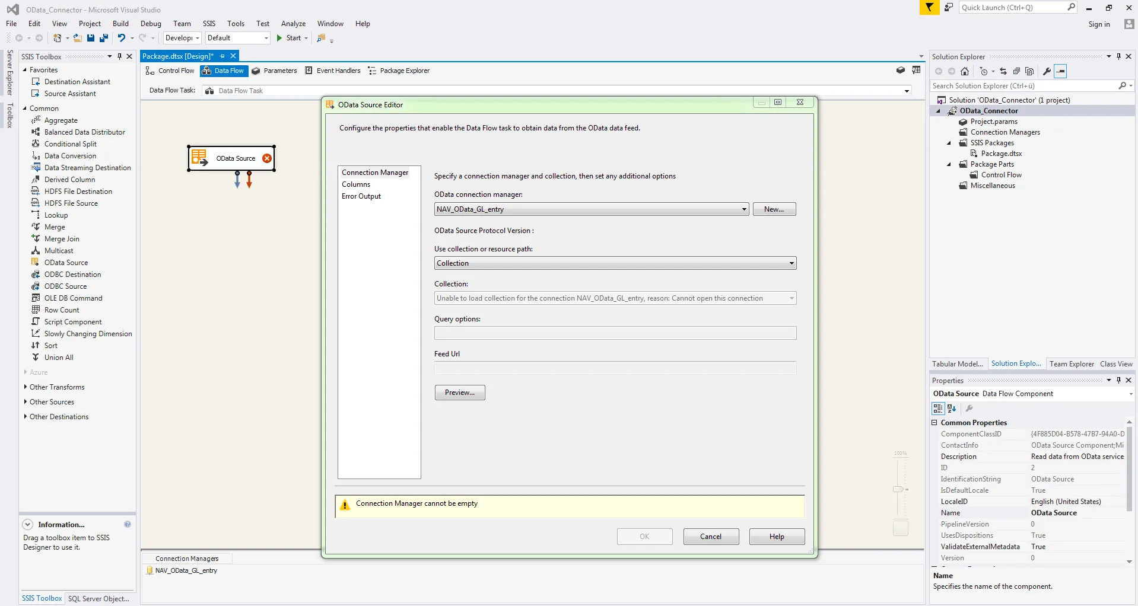
Task: Select Row Count in the SSIS Toolbox
Action: [x=61, y=310]
